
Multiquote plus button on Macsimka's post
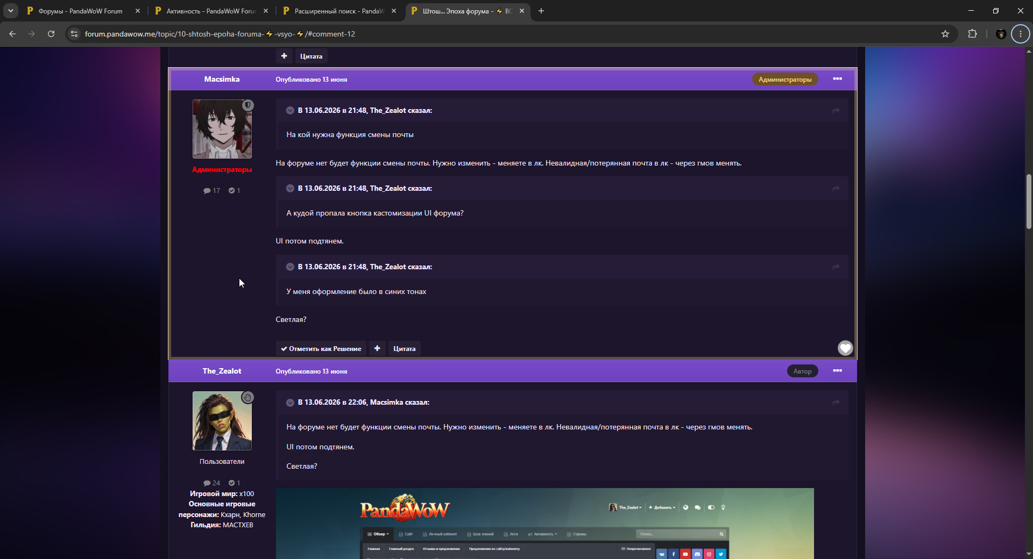(x=377, y=348)
